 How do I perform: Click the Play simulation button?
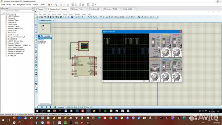38,107
